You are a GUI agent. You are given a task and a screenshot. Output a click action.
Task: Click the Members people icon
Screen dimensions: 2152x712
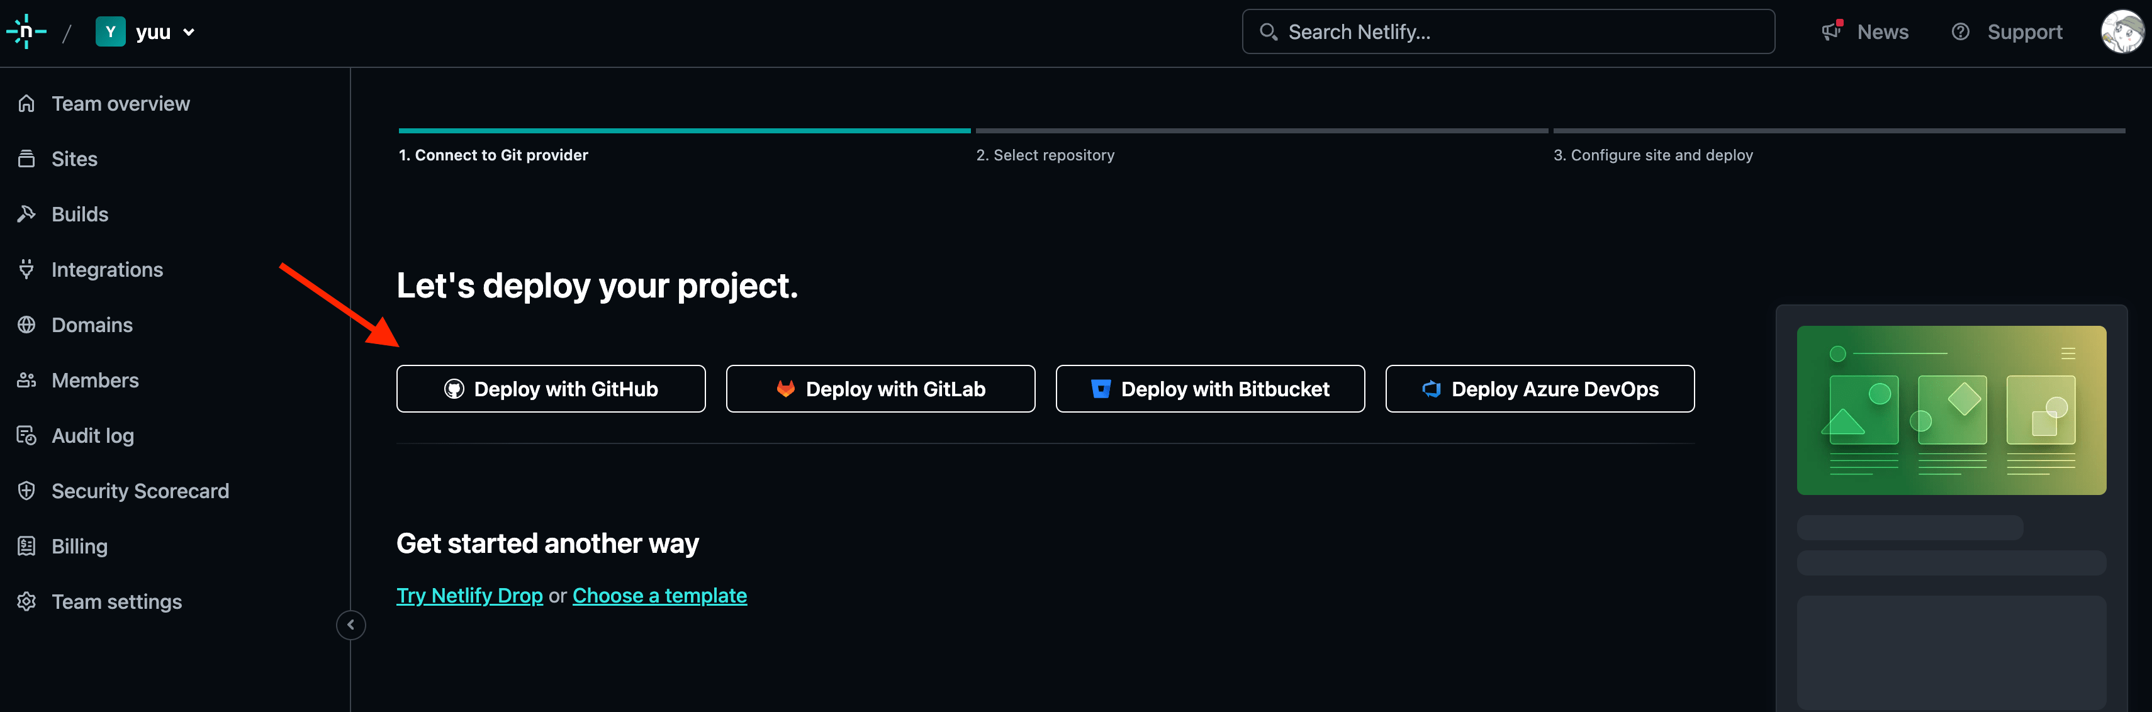26,380
